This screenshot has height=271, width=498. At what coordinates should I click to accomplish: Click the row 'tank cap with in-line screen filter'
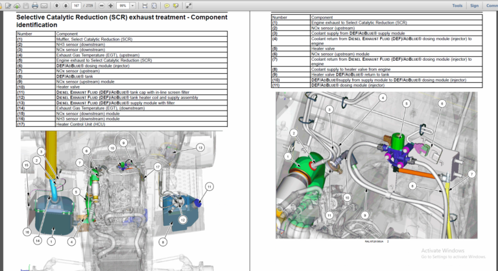122,92
